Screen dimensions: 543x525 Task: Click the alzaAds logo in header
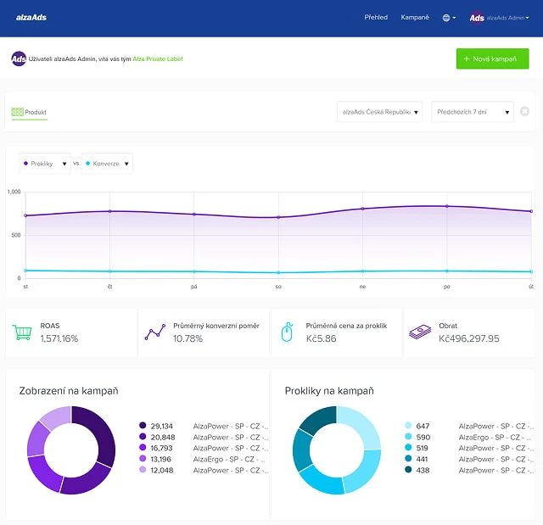click(31, 18)
